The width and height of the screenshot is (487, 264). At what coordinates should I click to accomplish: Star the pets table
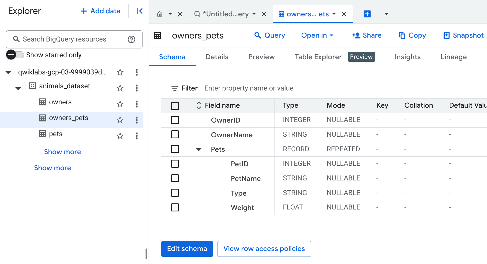click(120, 136)
